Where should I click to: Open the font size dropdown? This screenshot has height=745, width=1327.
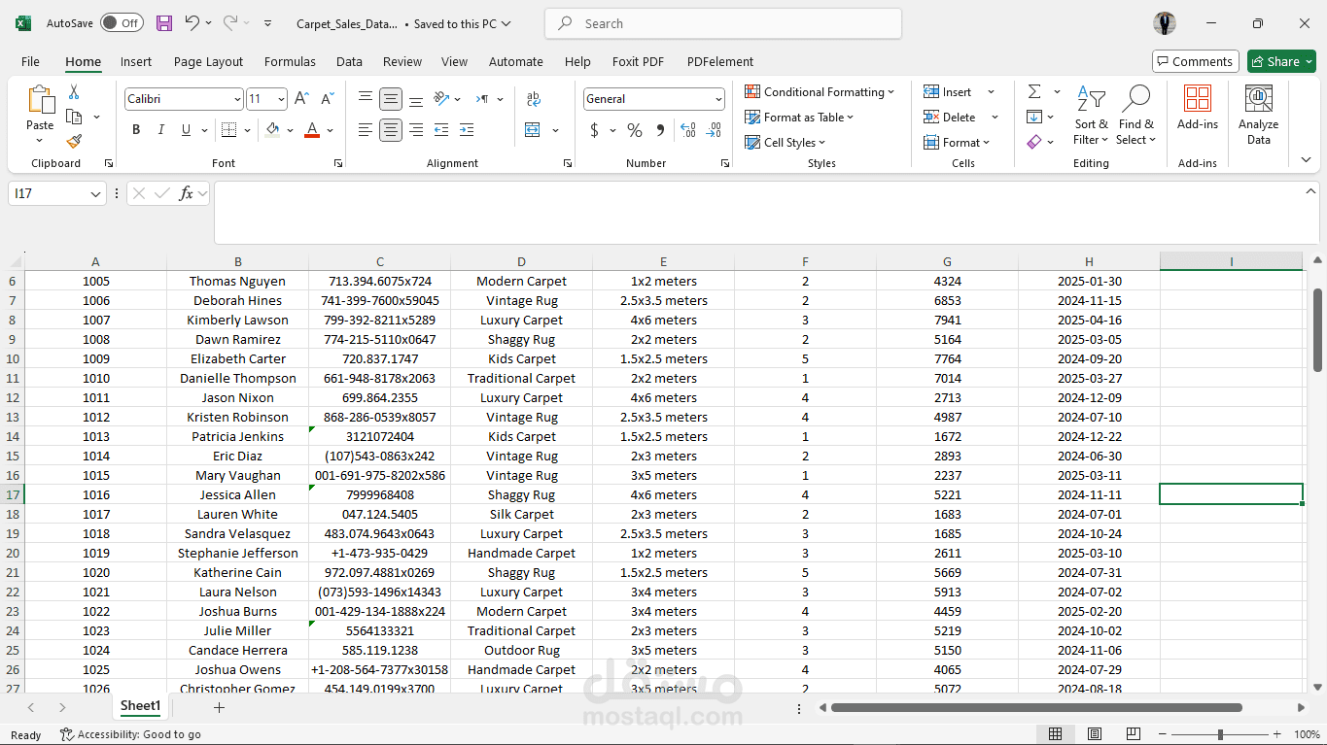click(281, 99)
